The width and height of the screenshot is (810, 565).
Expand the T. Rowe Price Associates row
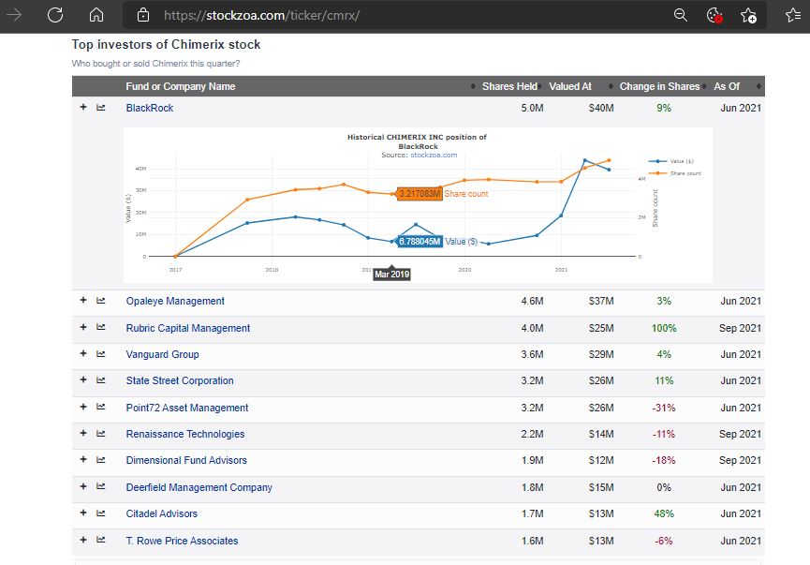83,540
